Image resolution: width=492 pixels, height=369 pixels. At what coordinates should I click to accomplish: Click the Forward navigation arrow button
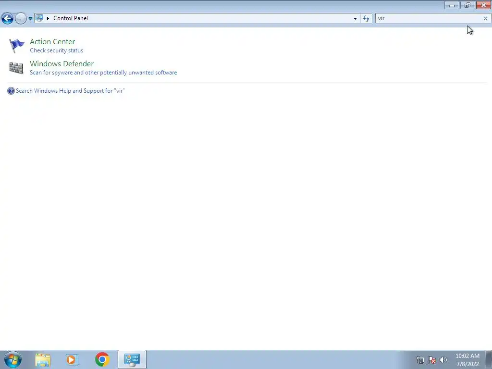[21, 19]
